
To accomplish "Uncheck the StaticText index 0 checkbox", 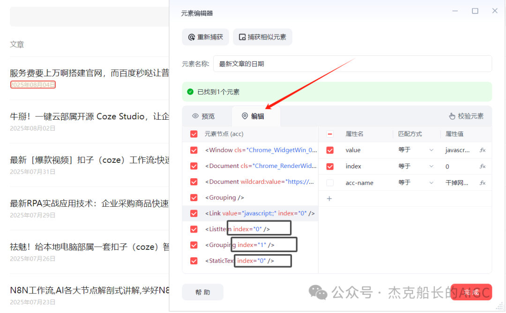I will pyautogui.click(x=193, y=261).
